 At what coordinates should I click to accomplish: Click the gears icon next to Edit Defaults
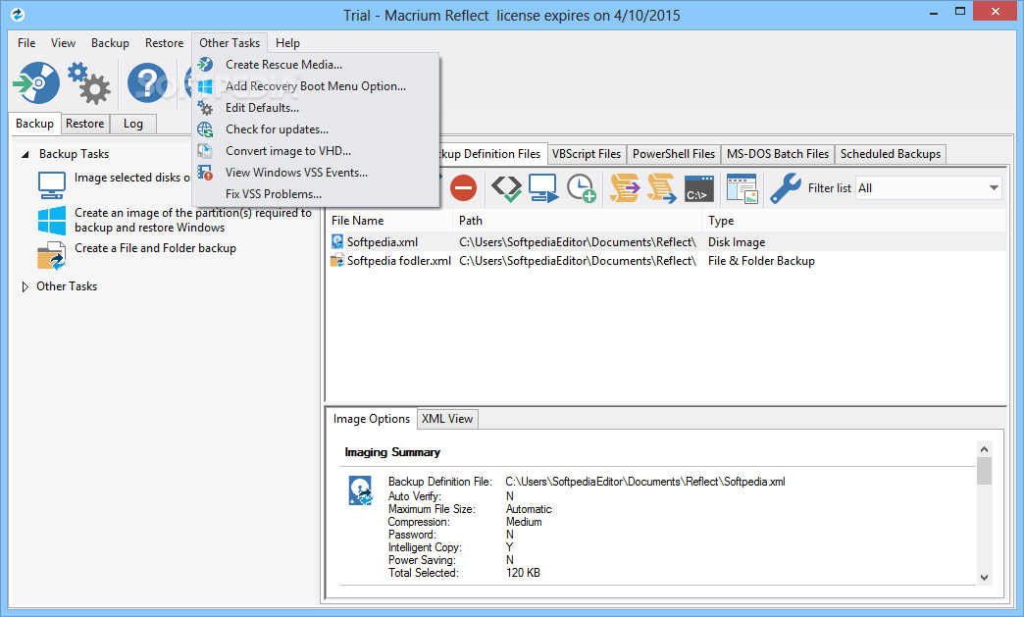point(205,108)
